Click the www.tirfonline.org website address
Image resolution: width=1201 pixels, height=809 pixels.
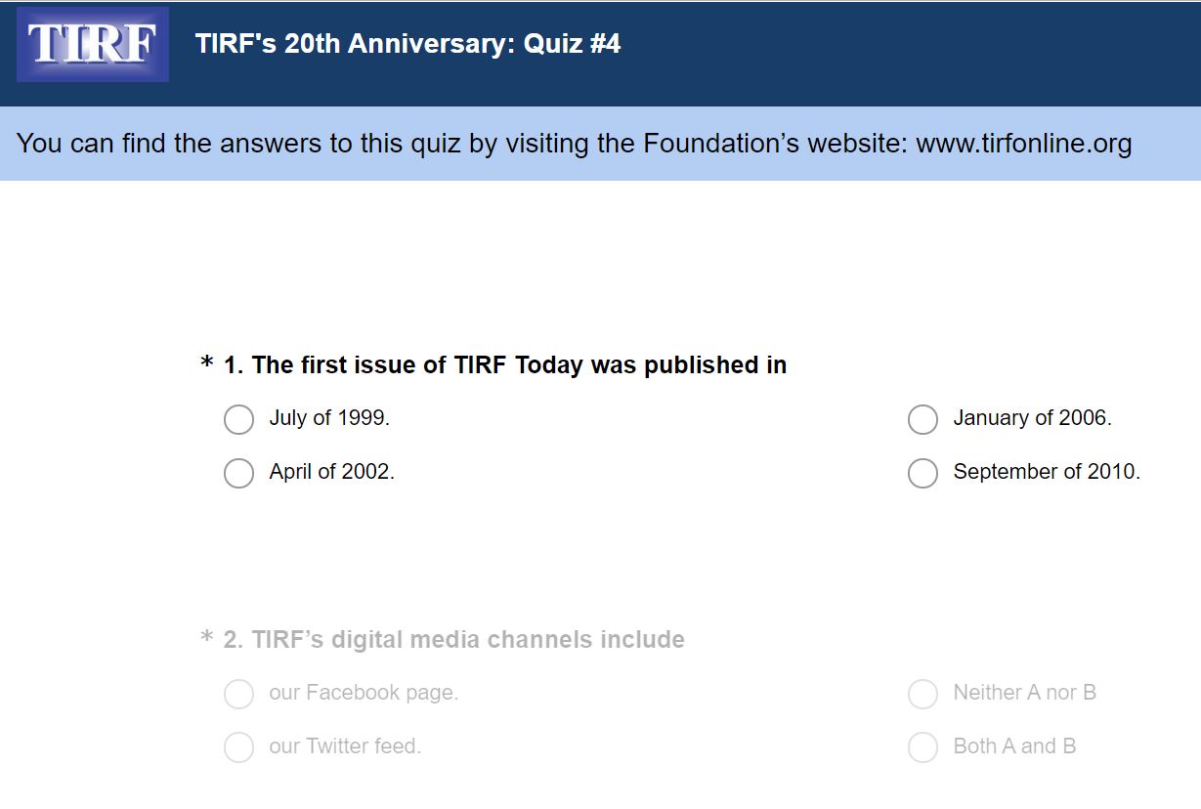tap(1024, 144)
